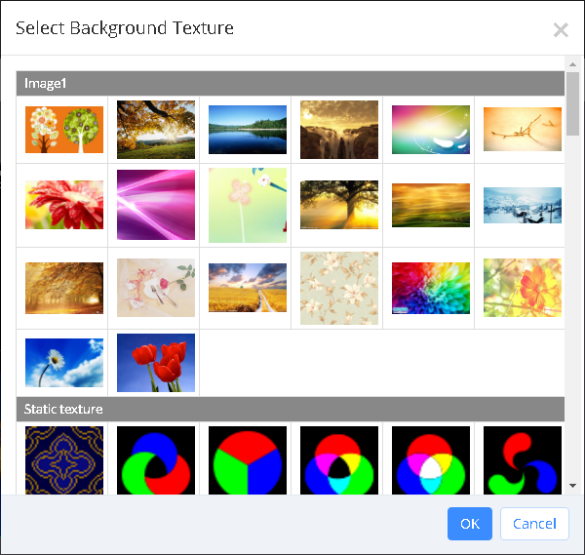Select the bare branch on peach background
Viewport: 585px width, 555px height.
523,129
